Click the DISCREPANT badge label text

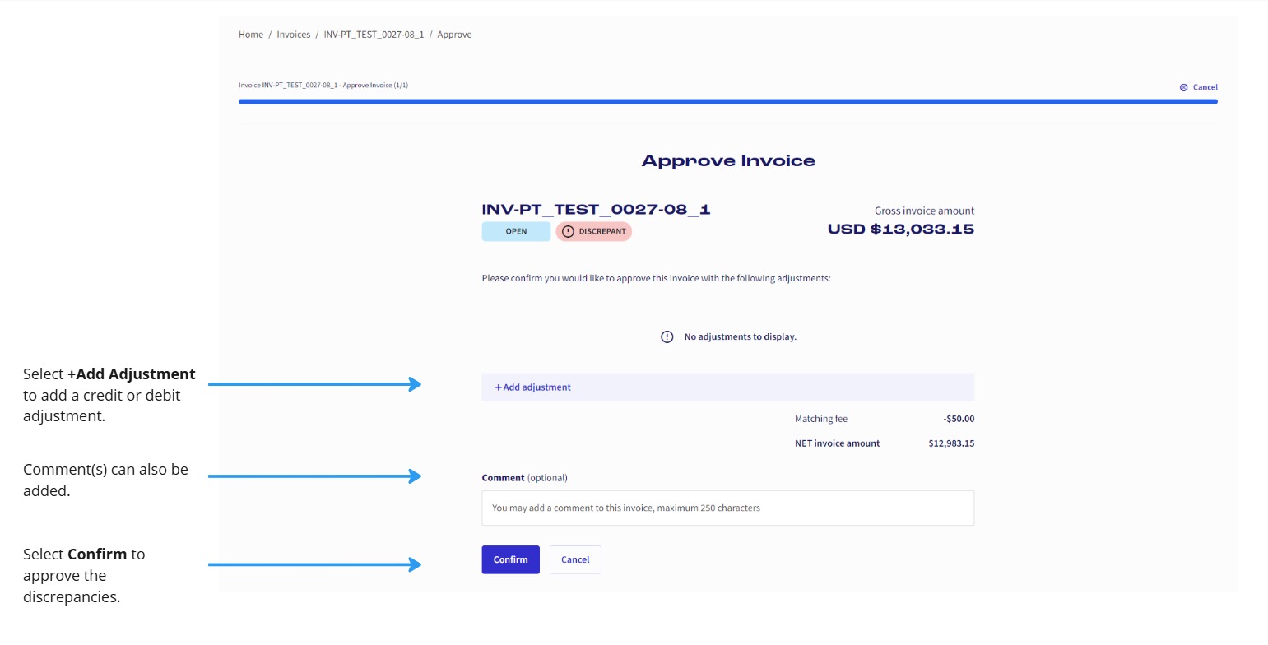[x=602, y=232]
